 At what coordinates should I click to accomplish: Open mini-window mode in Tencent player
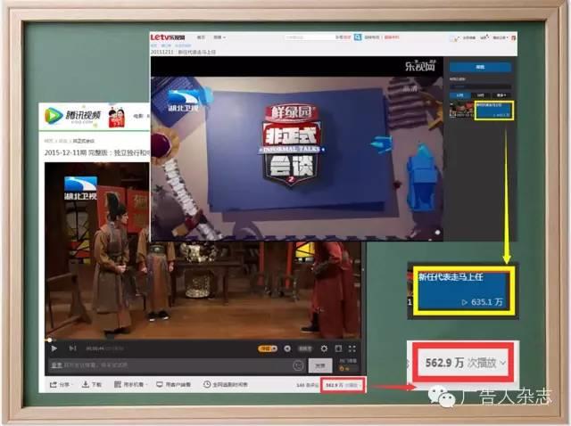pyautogui.click(x=338, y=348)
